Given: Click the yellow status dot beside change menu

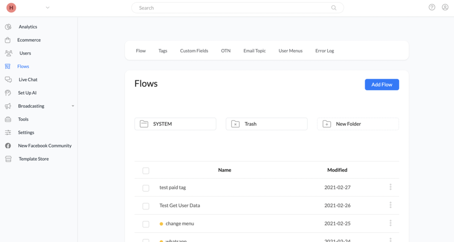Looking at the screenshot, I should [161, 224].
